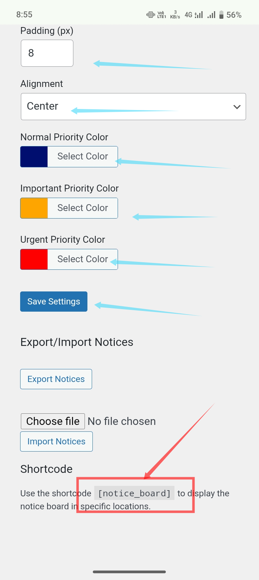Click the Export Notices button

coord(56,379)
